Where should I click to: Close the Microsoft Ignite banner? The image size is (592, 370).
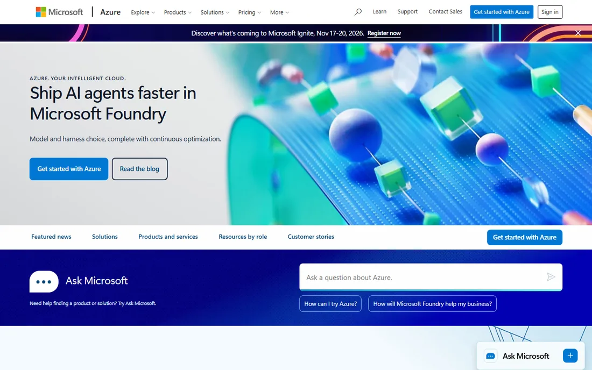577,33
